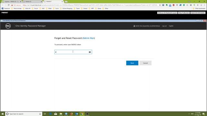The height and width of the screenshot is (116, 207).
Task: Open a new browser tab
Action: [x=66, y=2]
